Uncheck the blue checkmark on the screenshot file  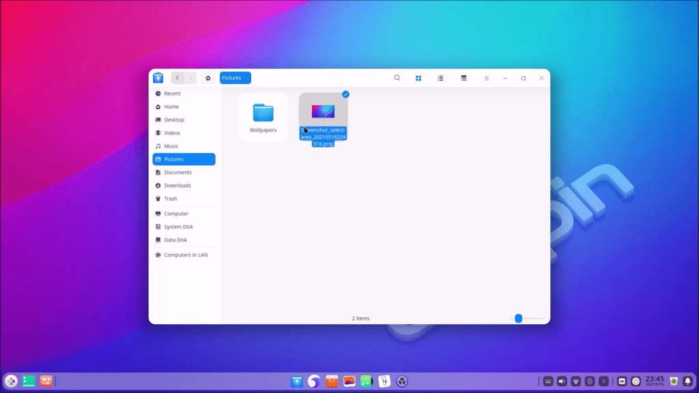(x=345, y=94)
